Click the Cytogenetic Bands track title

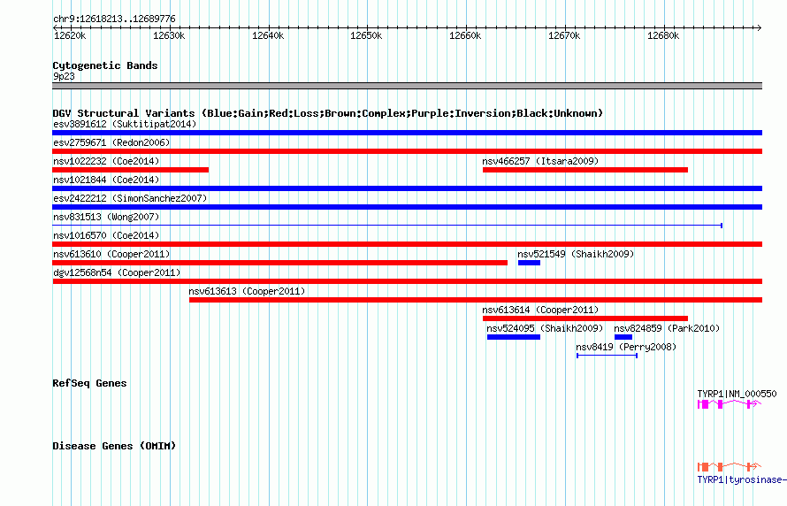point(105,65)
